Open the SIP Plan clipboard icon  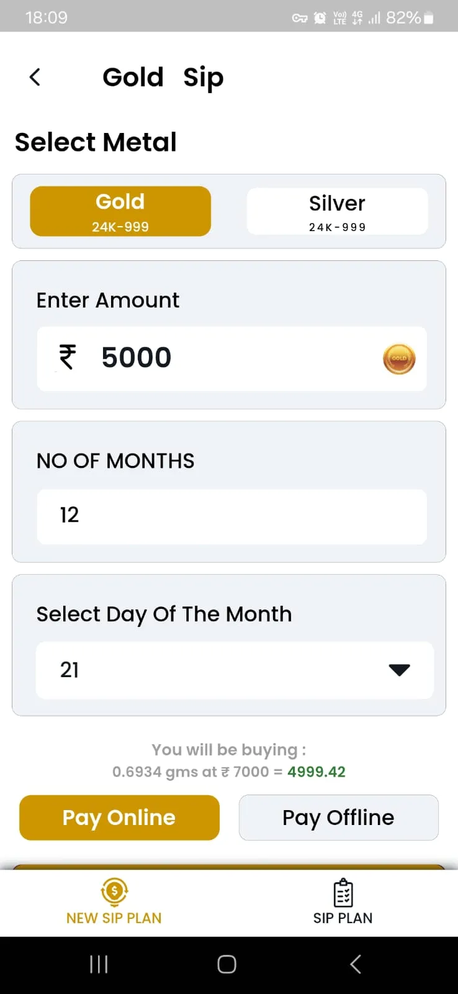[343, 893]
